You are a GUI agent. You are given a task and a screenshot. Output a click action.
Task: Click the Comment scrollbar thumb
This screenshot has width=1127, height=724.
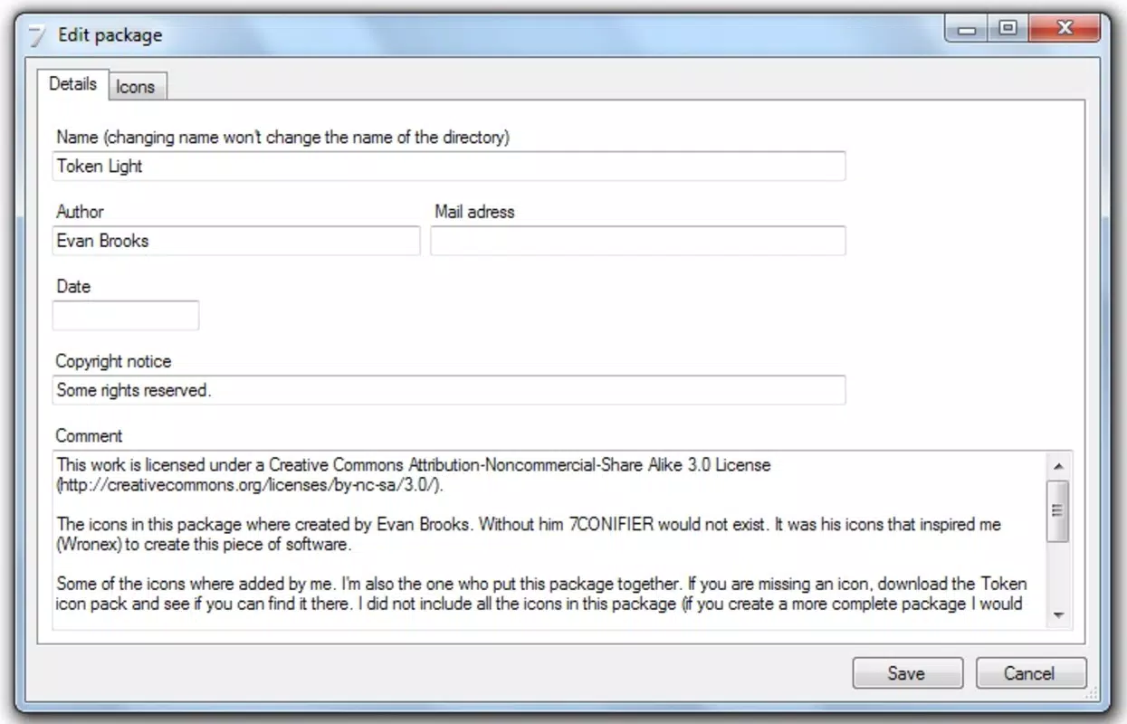click(x=1058, y=511)
